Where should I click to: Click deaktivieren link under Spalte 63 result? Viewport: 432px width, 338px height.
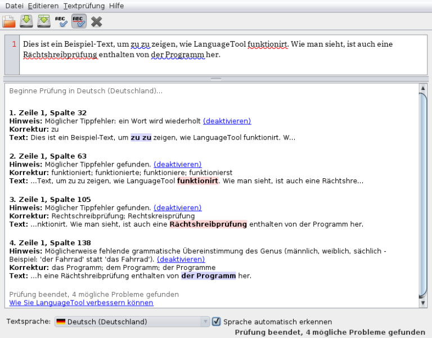(x=178, y=164)
